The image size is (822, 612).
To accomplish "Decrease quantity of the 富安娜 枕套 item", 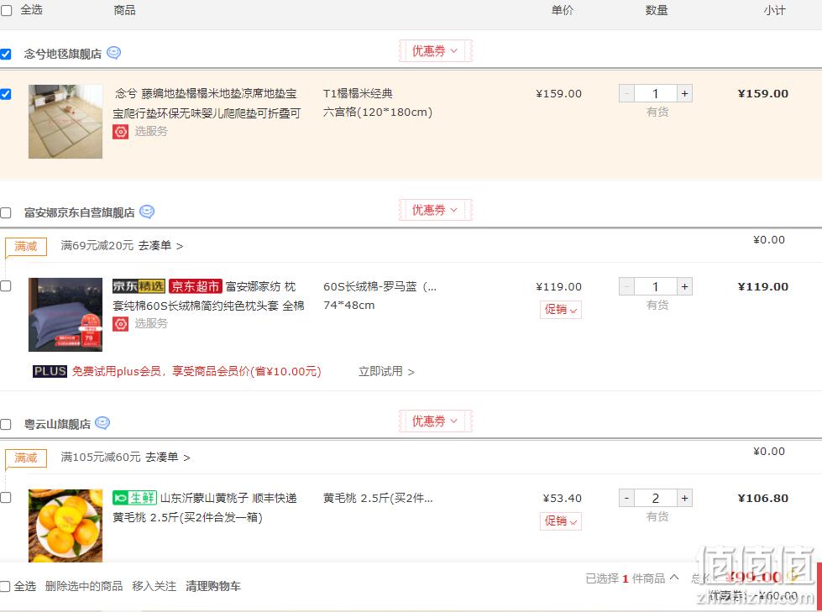I will [627, 286].
